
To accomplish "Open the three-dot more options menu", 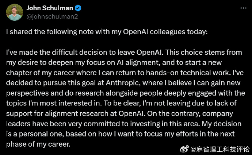I will tap(243, 8).
